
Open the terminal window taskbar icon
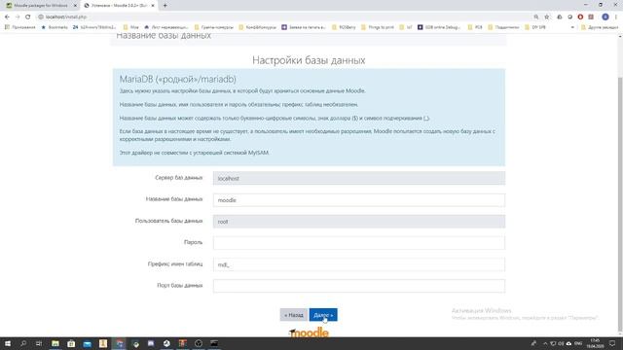(214, 343)
